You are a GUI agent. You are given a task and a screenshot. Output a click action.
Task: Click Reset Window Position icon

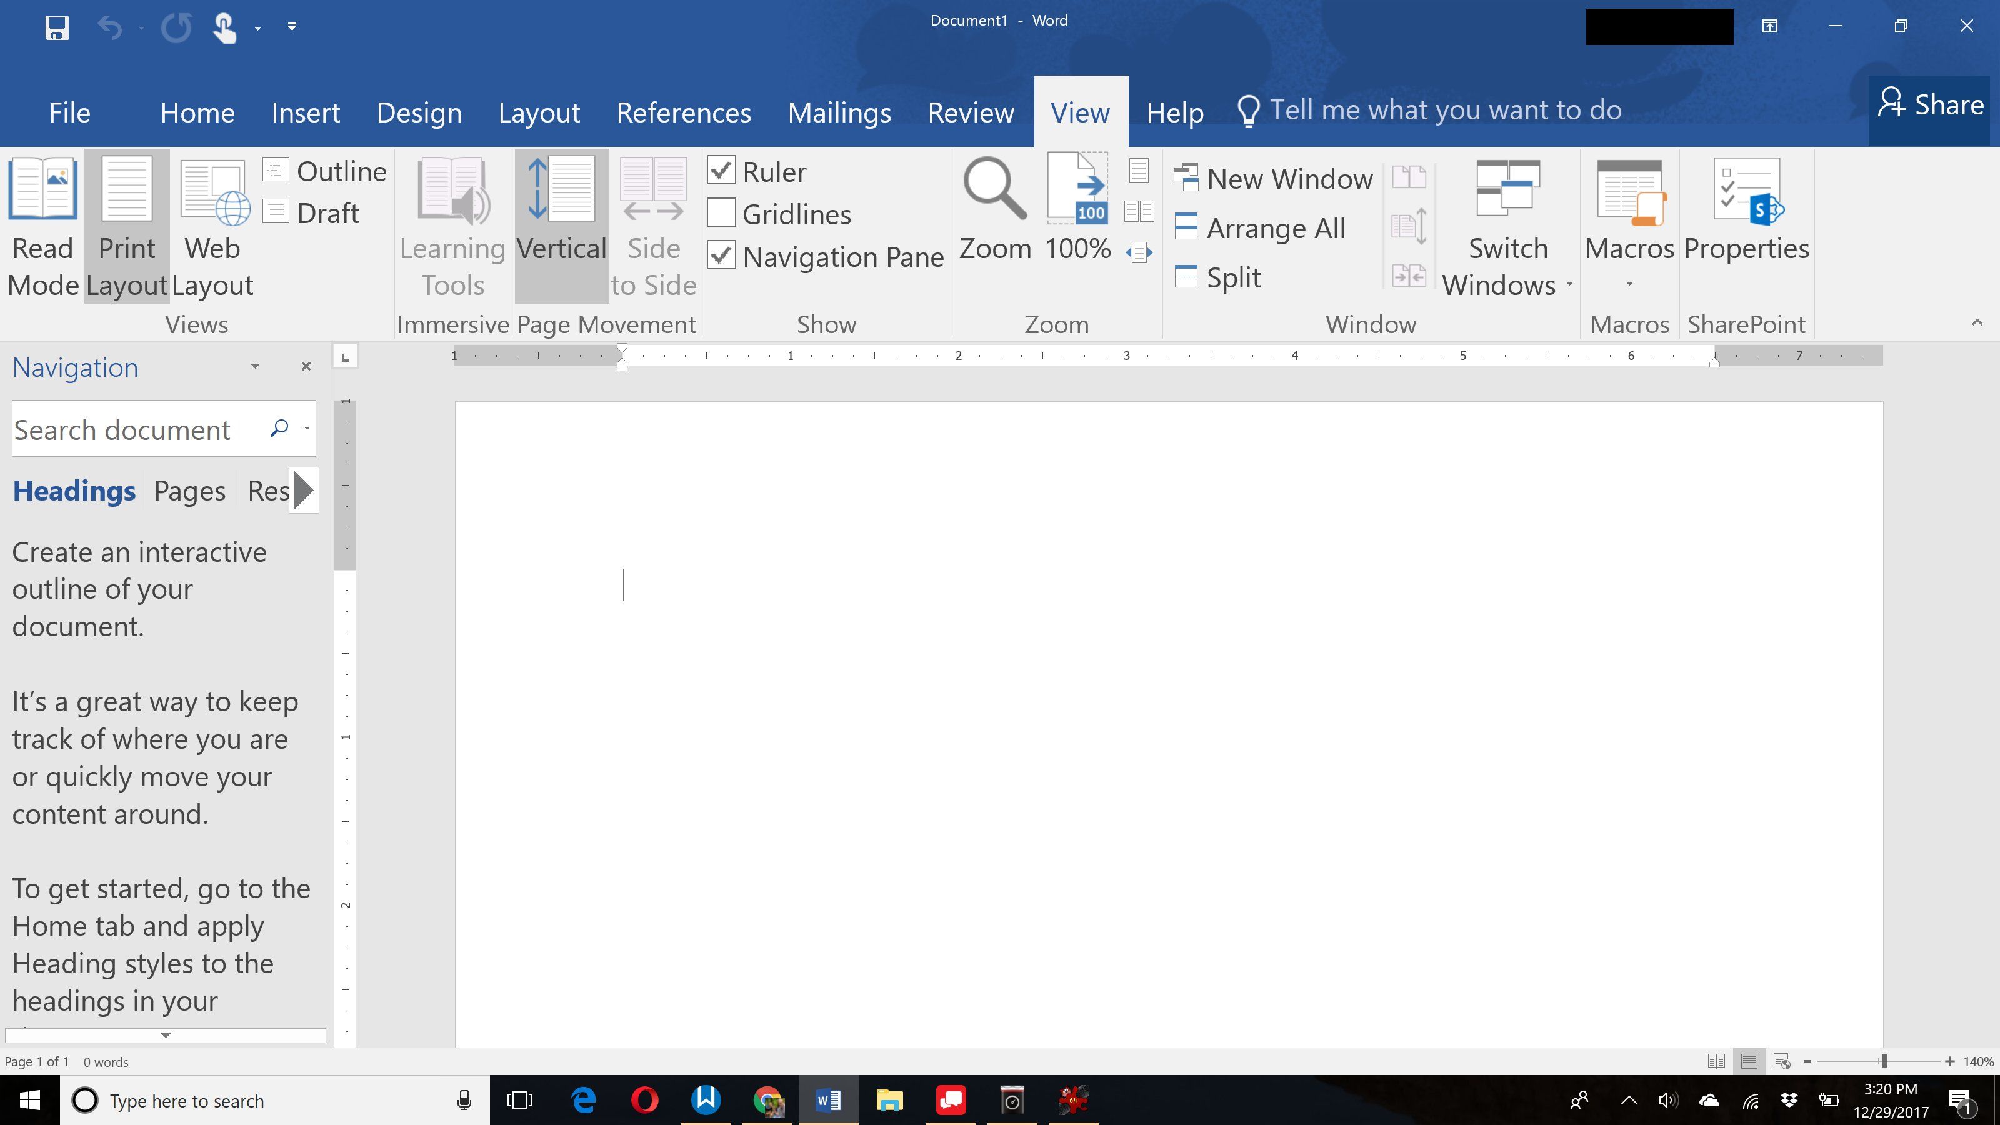(x=1409, y=276)
